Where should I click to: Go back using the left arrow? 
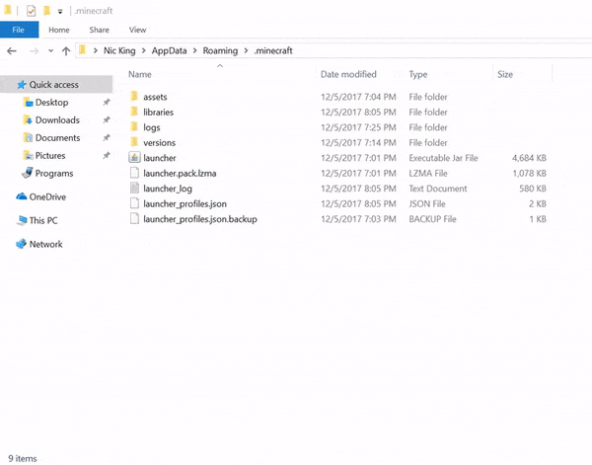tap(12, 50)
